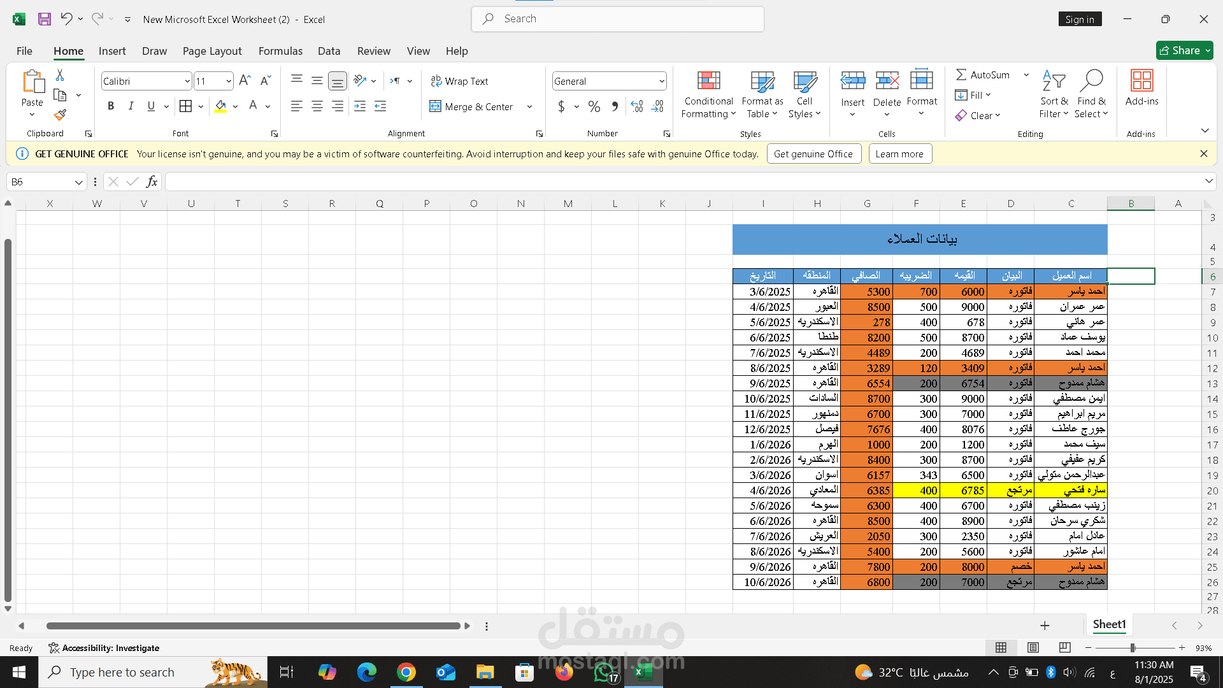Click the AutoSum sigma button
Screen dimensions: 1223x688
983,75
